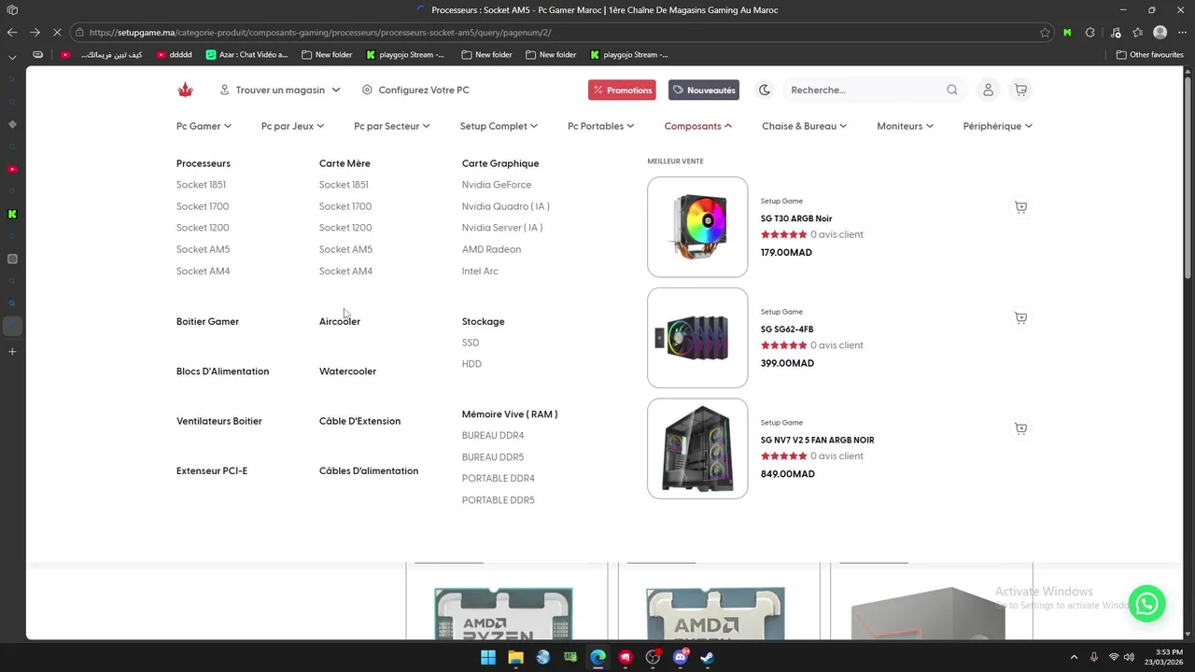Open Other favourites bookmarks folder
This screenshot has height=672, width=1195.
1149,55
